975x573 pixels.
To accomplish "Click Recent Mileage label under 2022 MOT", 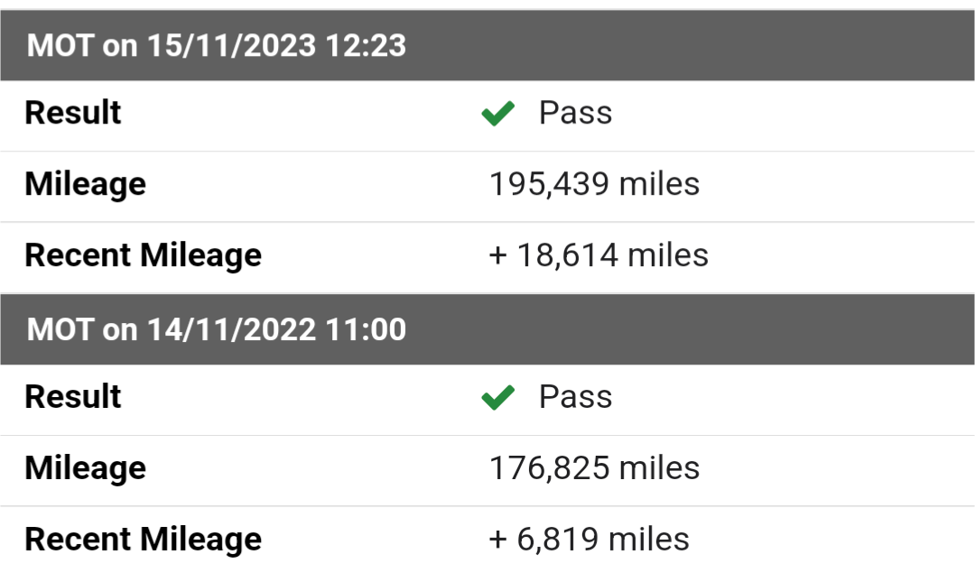I will coord(143,540).
